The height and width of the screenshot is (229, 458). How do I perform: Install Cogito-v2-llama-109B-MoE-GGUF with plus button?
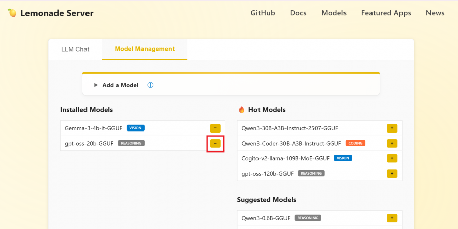click(392, 158)
